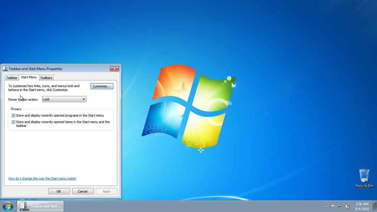Open the network tray icon
The width and height of the screenshot is (377, 212).
pyautogui.click(x=340, y=206)
